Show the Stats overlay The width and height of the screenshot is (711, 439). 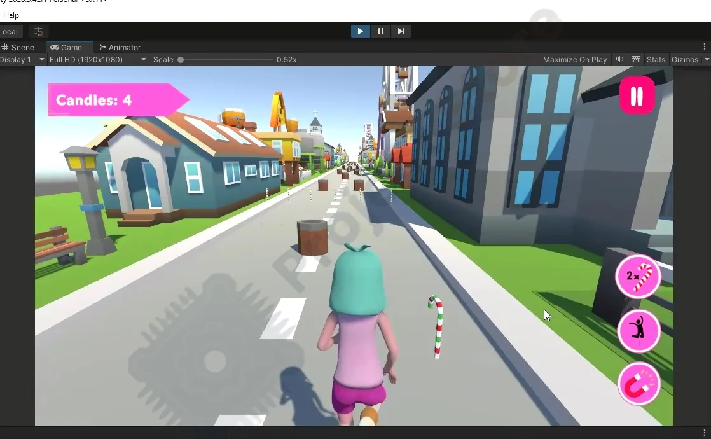[x=656, y=59]
